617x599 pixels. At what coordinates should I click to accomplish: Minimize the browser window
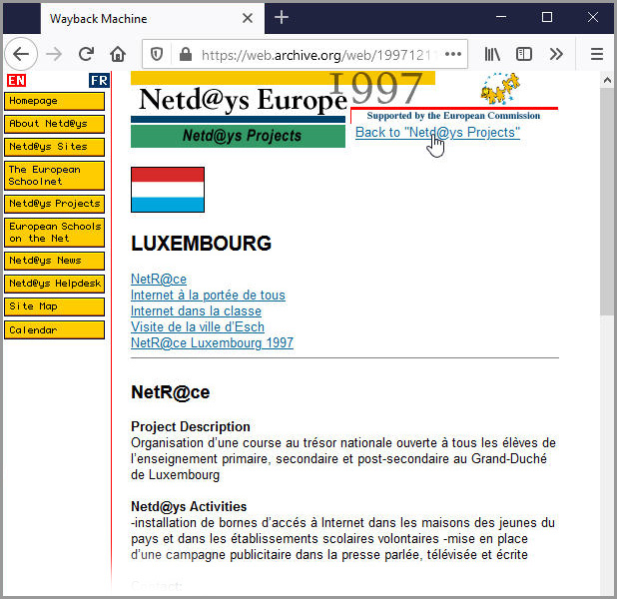click(501, 17)
